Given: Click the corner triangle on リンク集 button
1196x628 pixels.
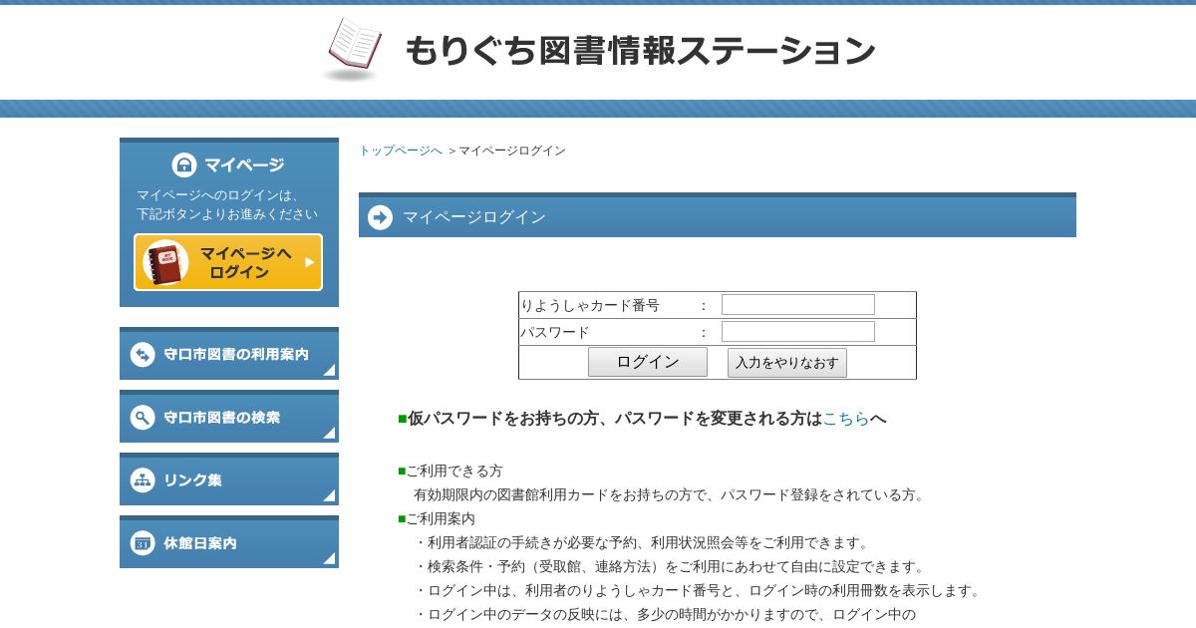Looking at the screenshot, I should click(x=329, y=495).
